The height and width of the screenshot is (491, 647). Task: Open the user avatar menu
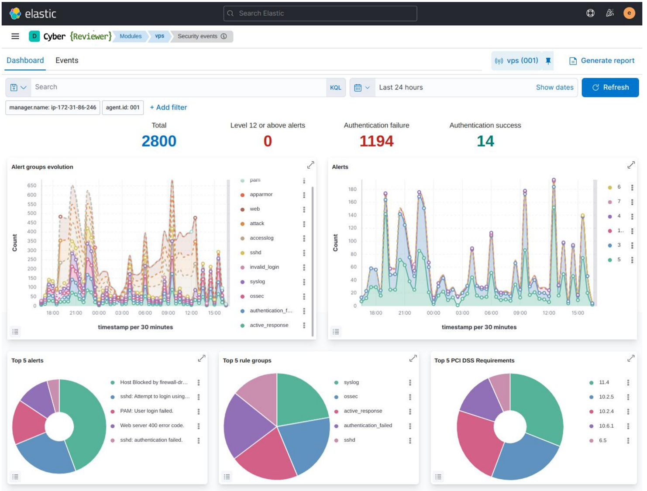629,13
